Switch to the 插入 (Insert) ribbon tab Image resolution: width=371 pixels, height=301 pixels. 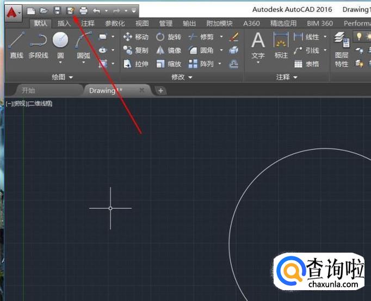tap(64, 23)
